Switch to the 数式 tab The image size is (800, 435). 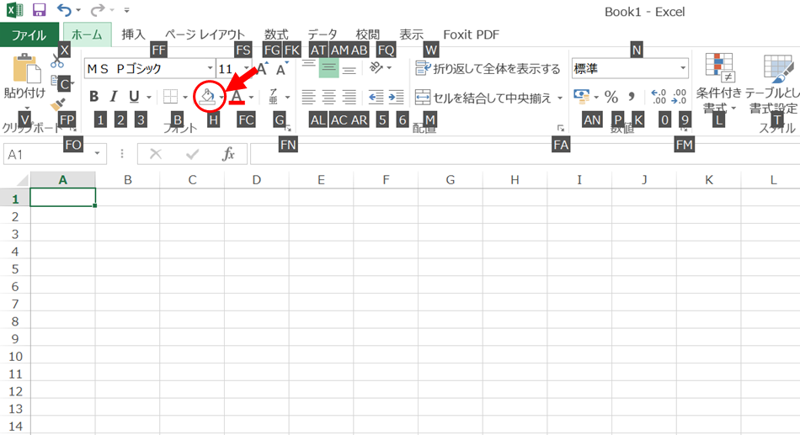[x=276, y=34]
